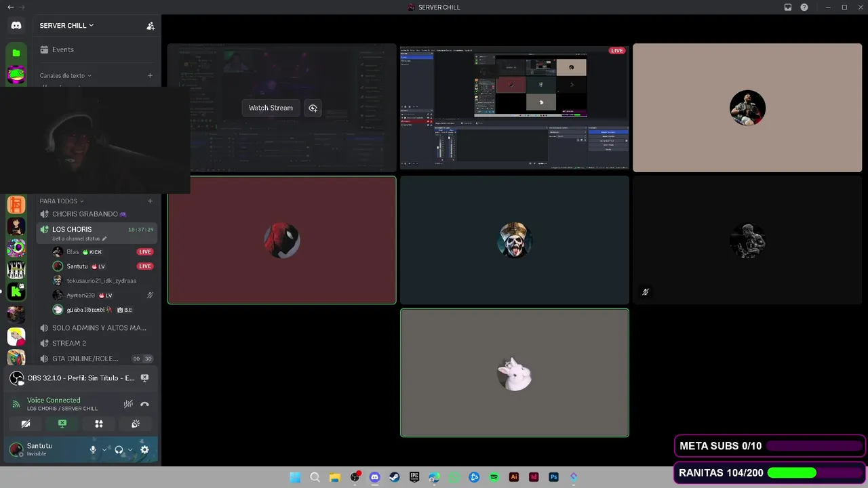Expand the SERVER CHILL server menu

[66, 26]
